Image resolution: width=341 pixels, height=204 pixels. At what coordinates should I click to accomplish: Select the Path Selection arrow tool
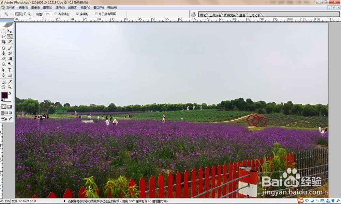pos(3,70)
